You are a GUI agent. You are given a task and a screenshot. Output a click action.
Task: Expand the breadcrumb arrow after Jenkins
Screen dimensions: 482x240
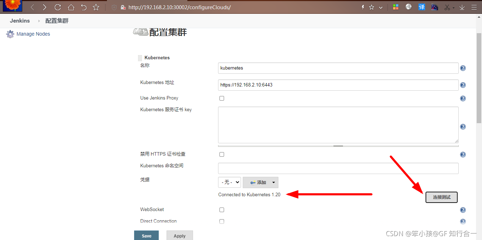(39, 21)
